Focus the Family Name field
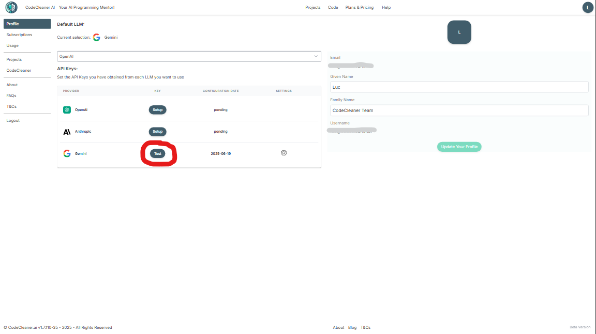The width and height of the screenshot is (596, 334). point(459,110)
